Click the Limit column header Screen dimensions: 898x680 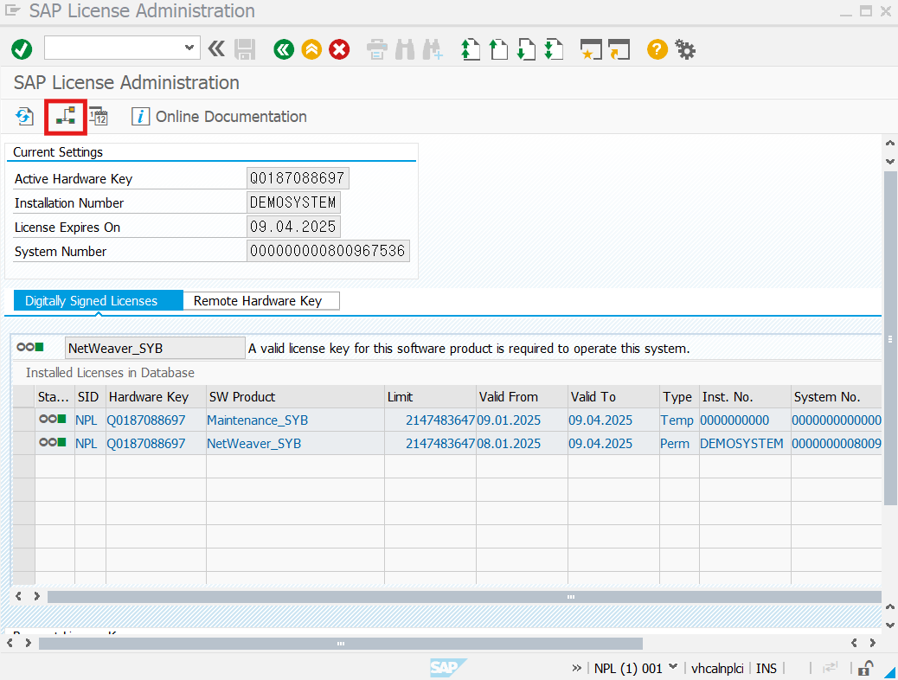click(430, 397)
